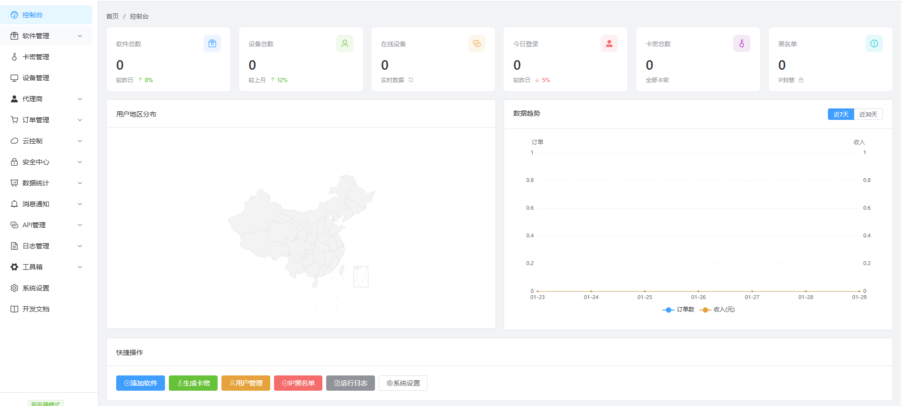Expand the 安全中心 submenu chevron

pyautogui.click(x=80, y=162)
